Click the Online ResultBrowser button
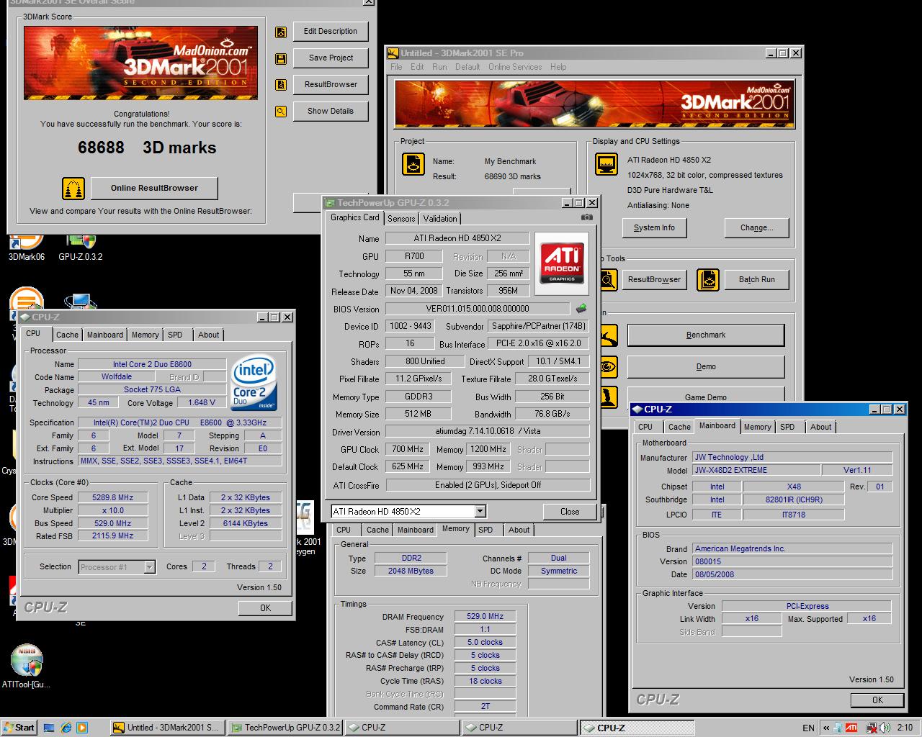 154,189
